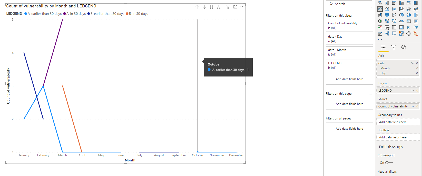This screenshot has height=176, width=422.
Task: Get more visuals via ellipsis
Action: pyautogui.click(x=380, y=39)
